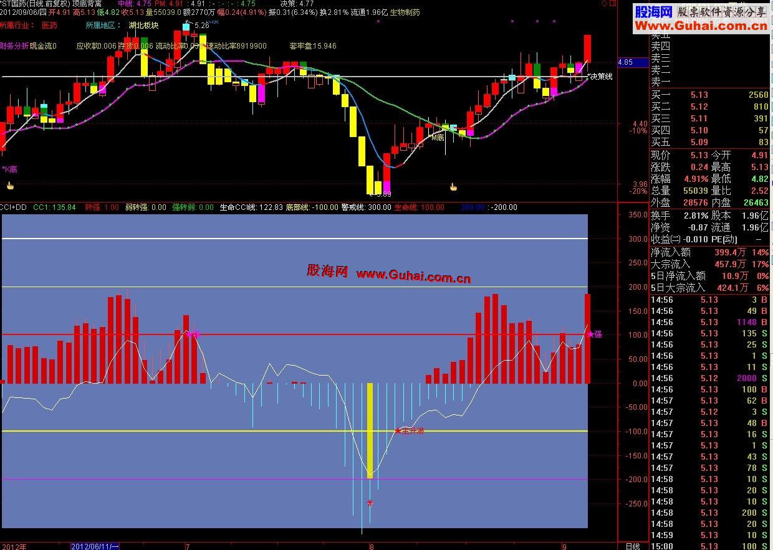Click the hand pointer marker under K底
The width and height of the screenshot is (773, 550).
click(9, 185)
